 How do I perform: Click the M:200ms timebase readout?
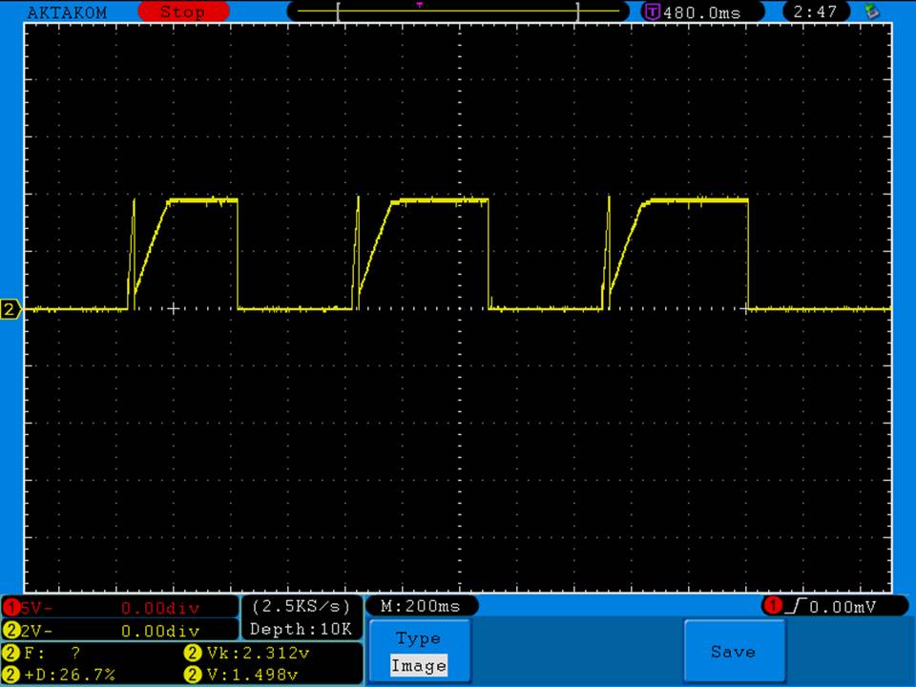tap(421, 607)
